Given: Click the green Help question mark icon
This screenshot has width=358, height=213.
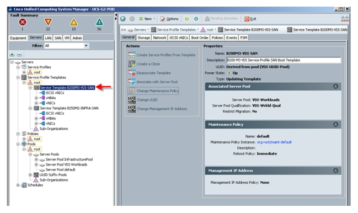Looking at the screenshot, I should click(187, 19).
